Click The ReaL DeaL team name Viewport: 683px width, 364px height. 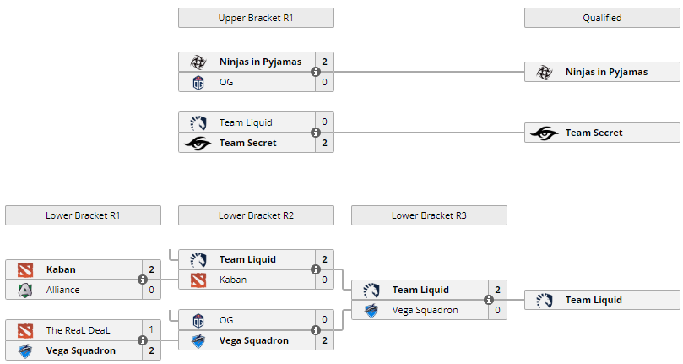pyautogui.click(x=78, y=330)
